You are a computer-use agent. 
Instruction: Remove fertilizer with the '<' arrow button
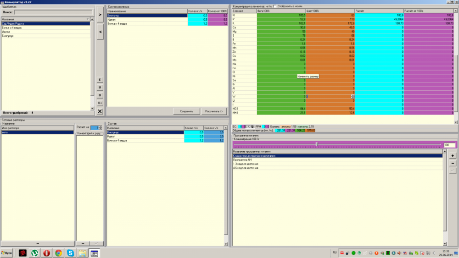pos(100,32)
